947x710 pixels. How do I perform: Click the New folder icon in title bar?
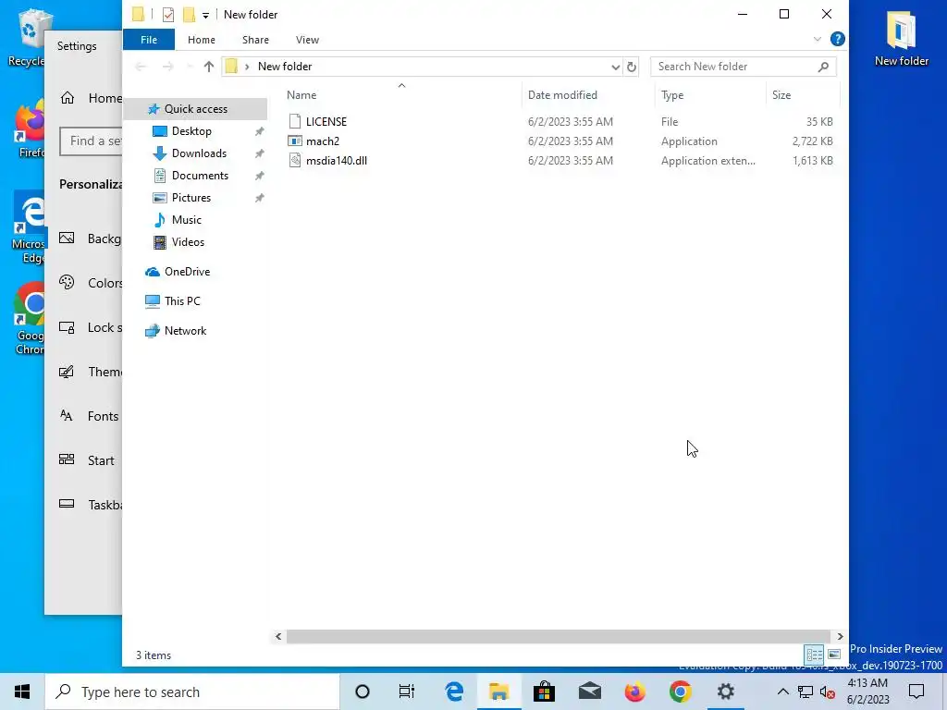189,15
